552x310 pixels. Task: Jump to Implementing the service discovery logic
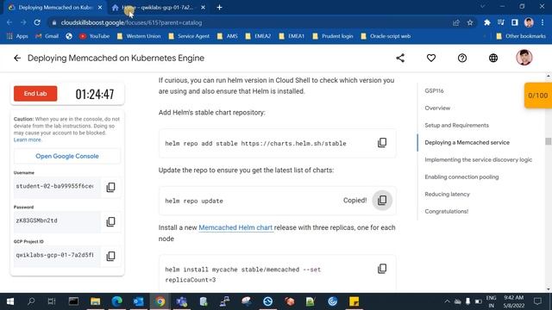pos(478,159)
